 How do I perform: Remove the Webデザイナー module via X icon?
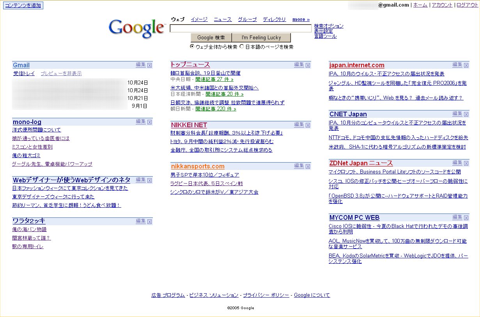coord(149,180)
